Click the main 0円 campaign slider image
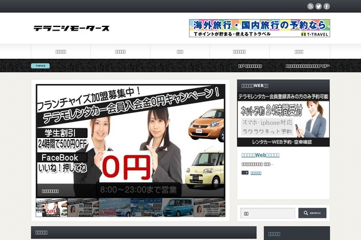This screenshot has height=240, width=361. click(x=131, y=141)
